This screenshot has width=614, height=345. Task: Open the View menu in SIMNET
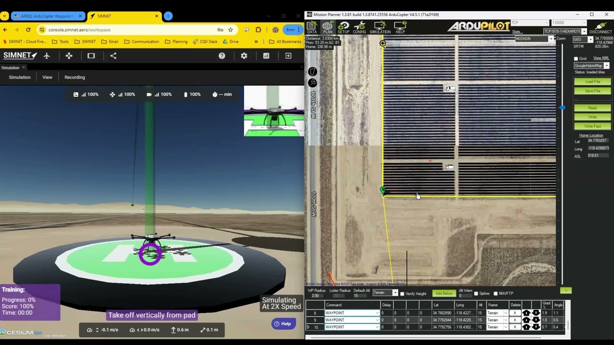click(47, 77)
